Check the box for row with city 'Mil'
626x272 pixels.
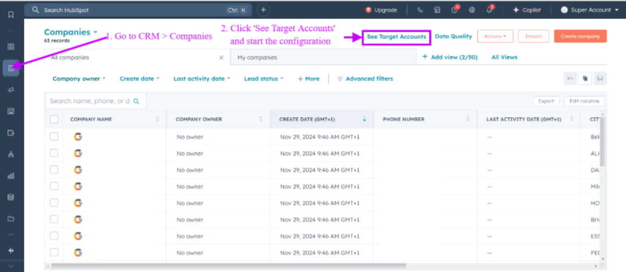point(54,186)
